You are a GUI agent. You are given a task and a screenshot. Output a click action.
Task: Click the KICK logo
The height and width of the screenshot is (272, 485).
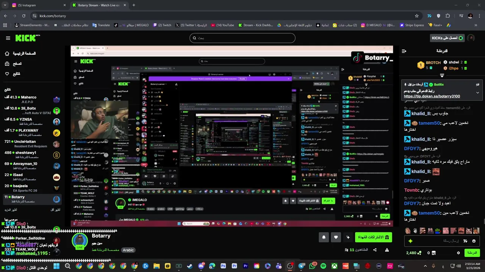(x=28, y=38)
